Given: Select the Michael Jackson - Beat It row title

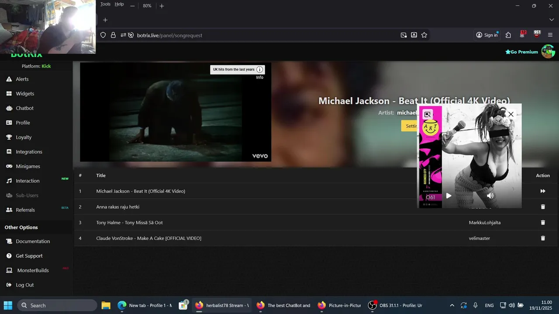Looking at the screenshot, I should [x=141, y=191].
